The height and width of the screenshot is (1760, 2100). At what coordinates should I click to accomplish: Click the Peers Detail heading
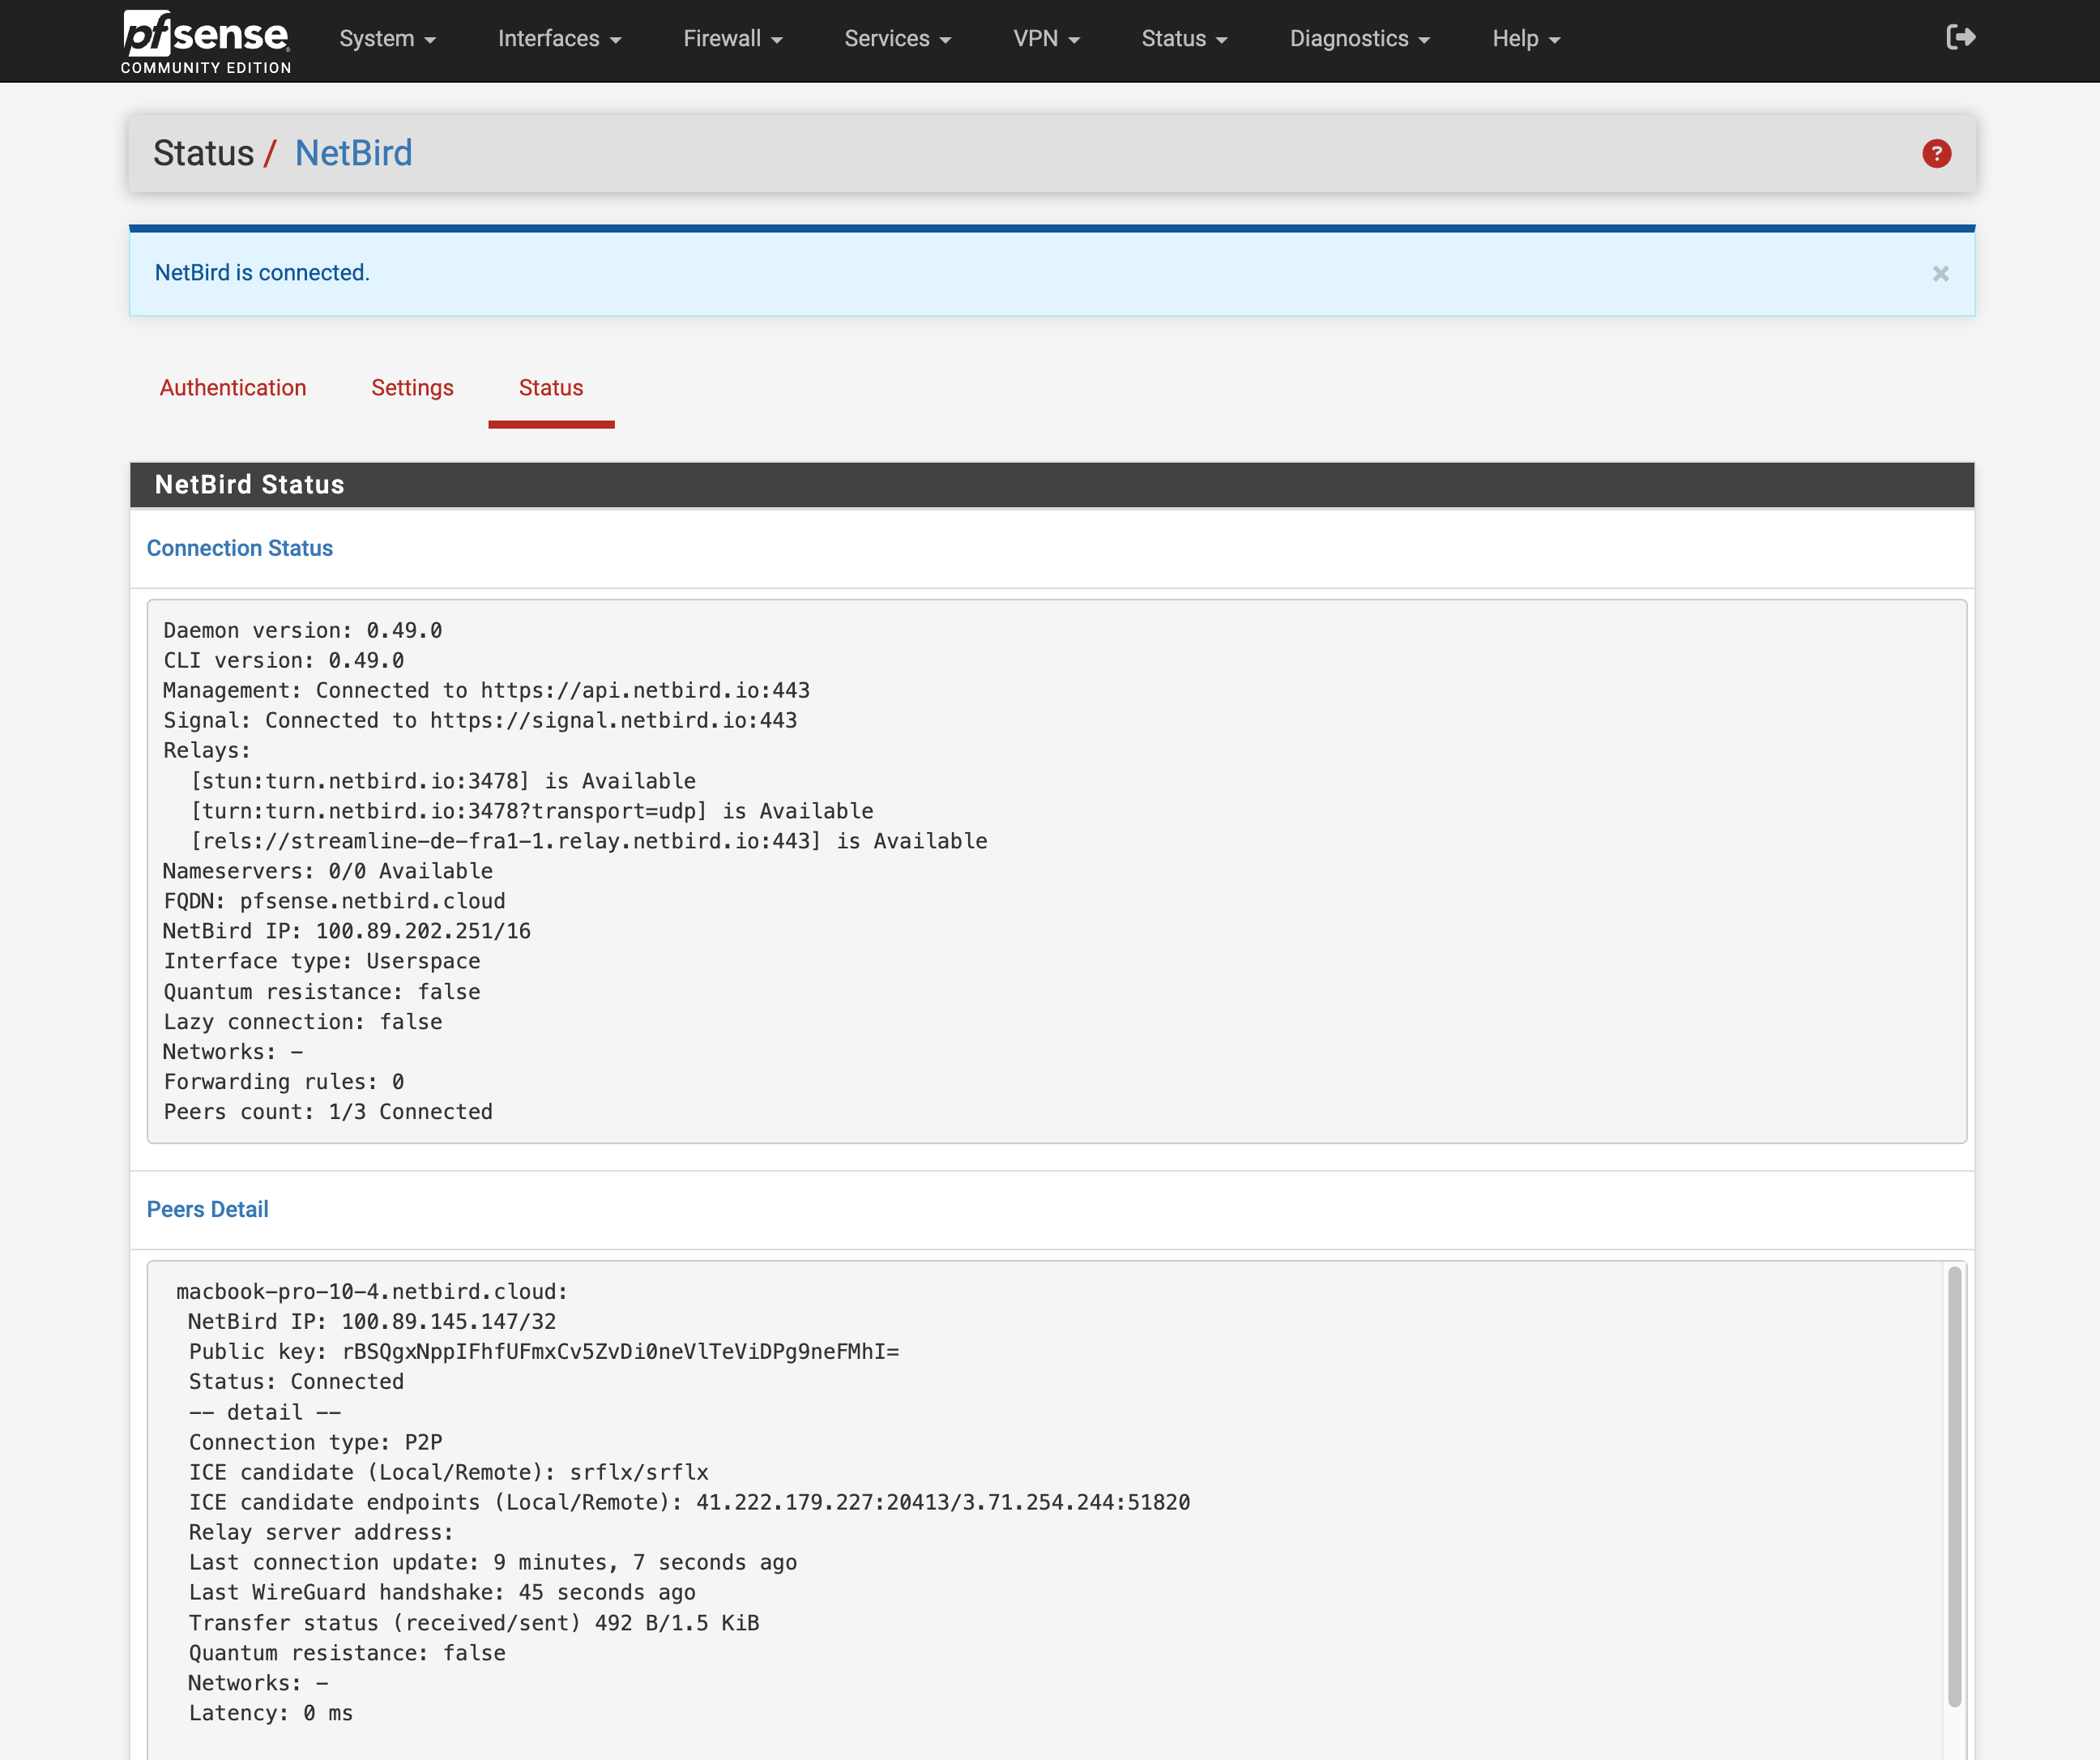click(x=208, y=1209)
